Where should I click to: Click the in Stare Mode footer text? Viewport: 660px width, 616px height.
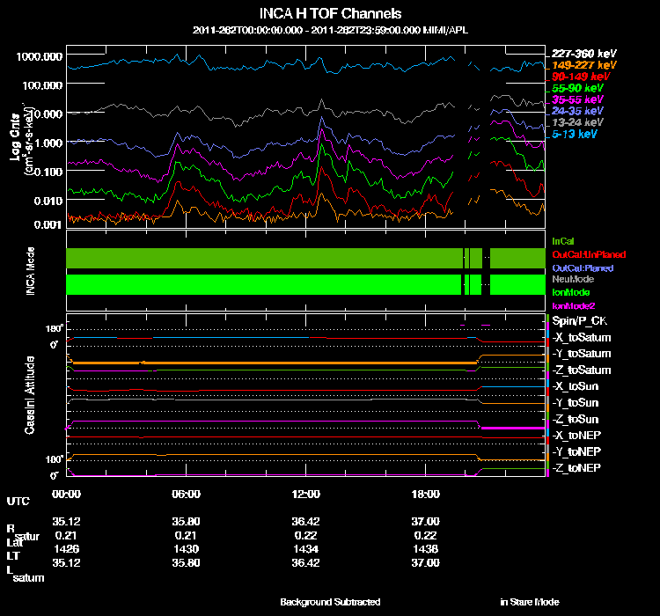529,602
